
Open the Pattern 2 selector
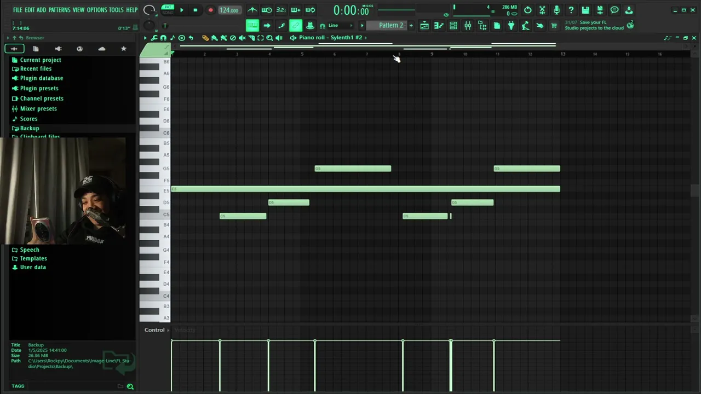[386, 25]
